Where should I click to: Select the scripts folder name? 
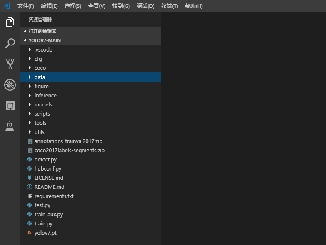click(x=42, y=114)
